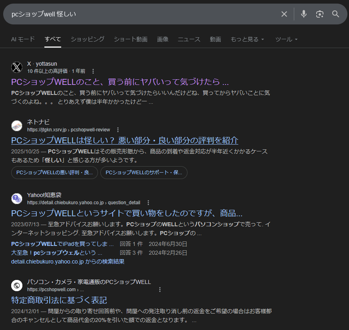Open the ツール dropdown
The height and width of the screenshot is (330, 349).
286,39
